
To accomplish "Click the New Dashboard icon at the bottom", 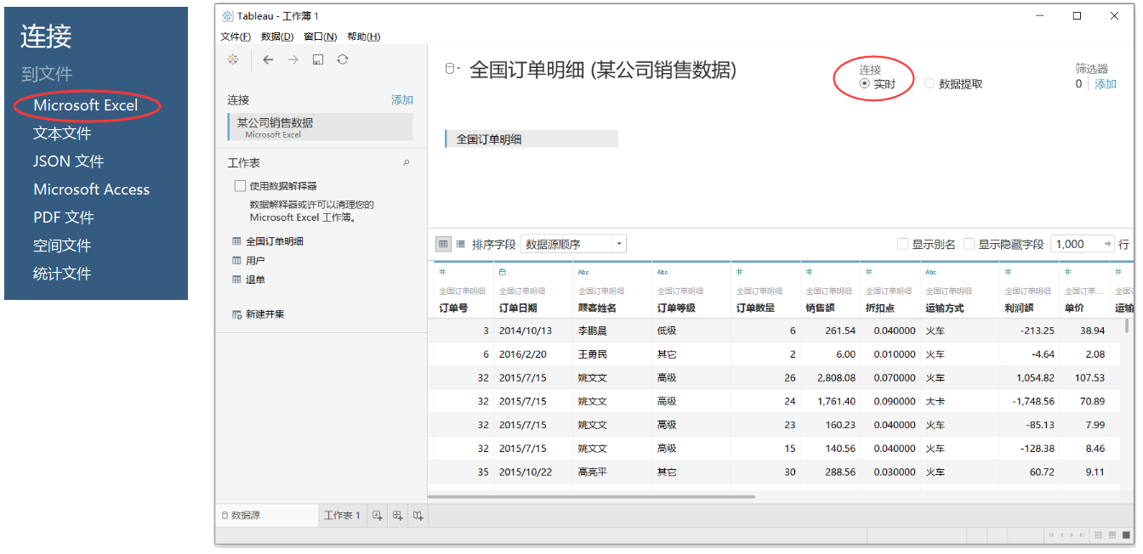I will pos(397,515).
